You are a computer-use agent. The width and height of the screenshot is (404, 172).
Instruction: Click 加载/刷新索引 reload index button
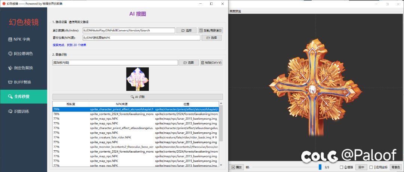coord(210,31)
